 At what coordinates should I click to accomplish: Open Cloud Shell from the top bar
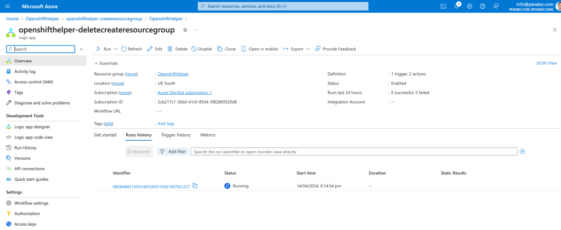443,7
